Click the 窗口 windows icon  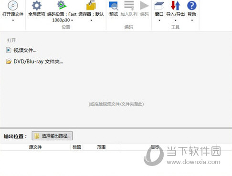159,6
